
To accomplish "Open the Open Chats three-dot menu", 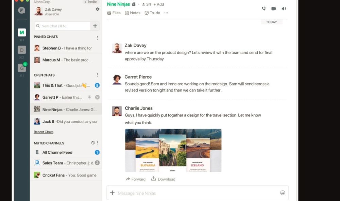I will click(x=97, y=75).
